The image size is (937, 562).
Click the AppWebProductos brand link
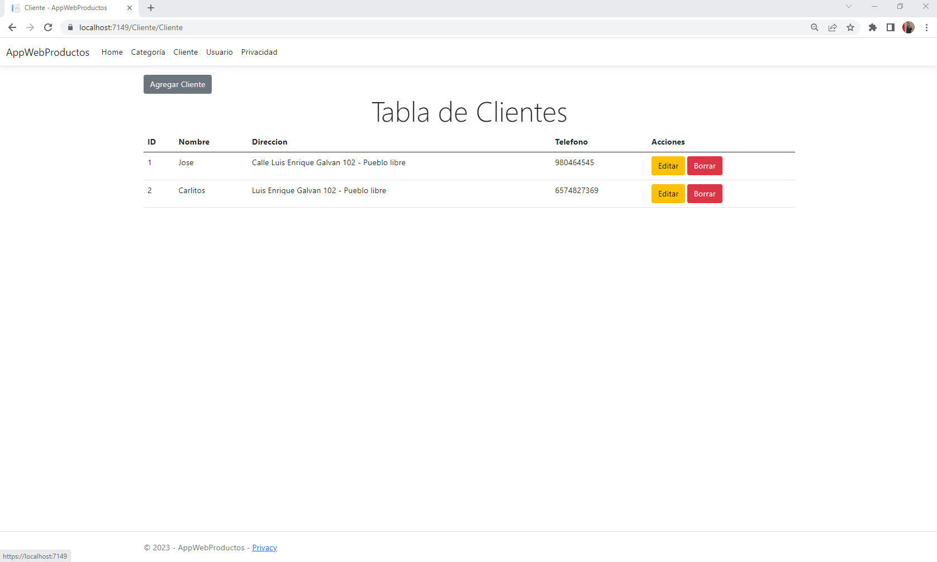[x=47, y=52]
